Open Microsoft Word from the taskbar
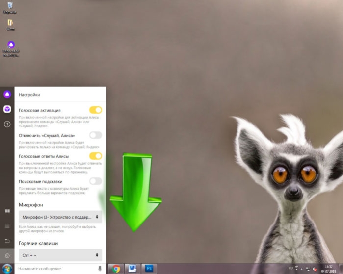The image size is (343, 274). coord(132,268)
